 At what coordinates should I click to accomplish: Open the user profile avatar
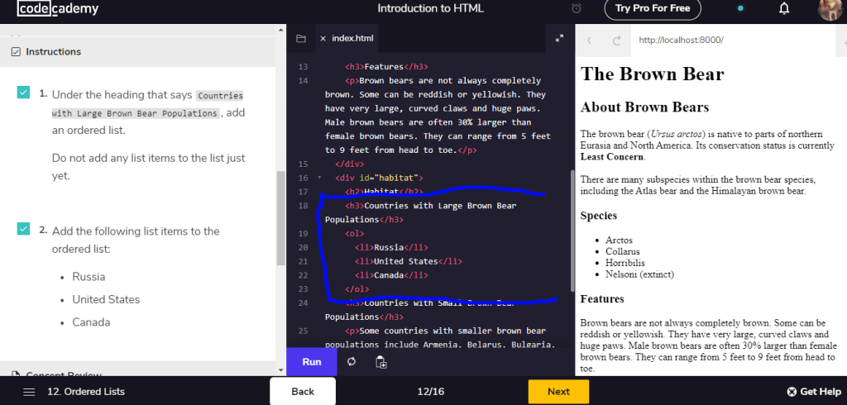[x=830, y=9]
